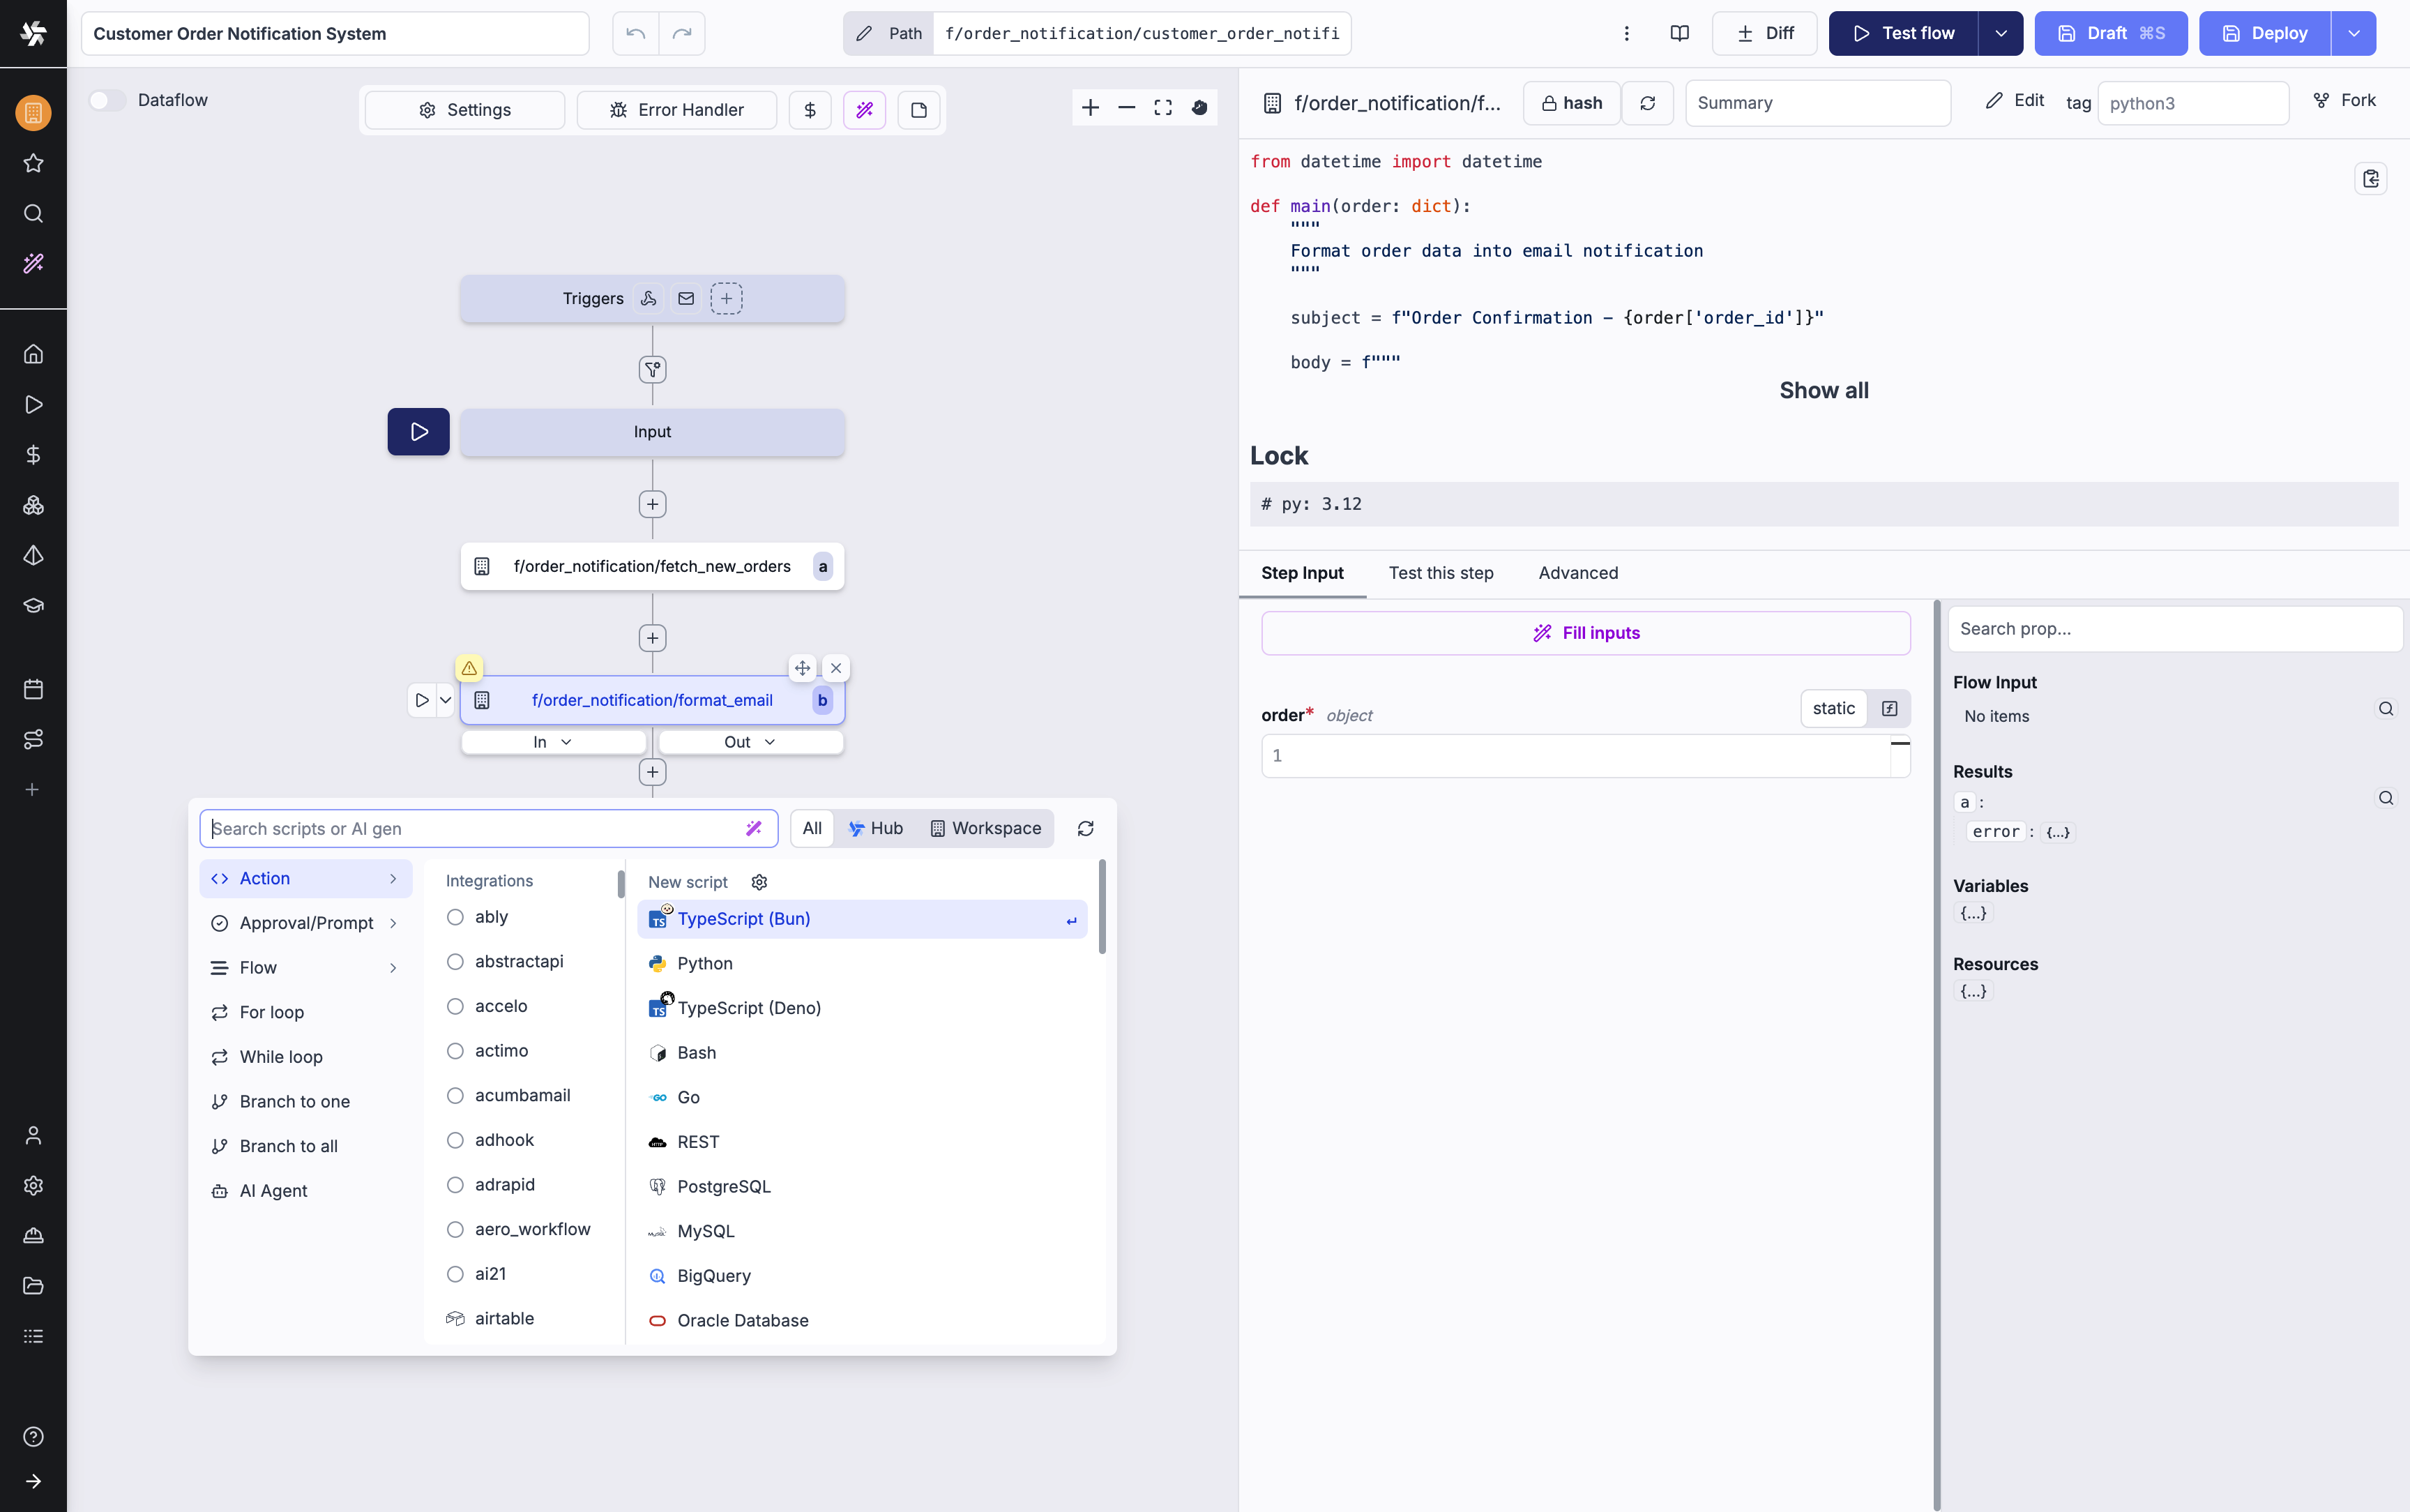Click the webhook trigger icon

point(649,298)
